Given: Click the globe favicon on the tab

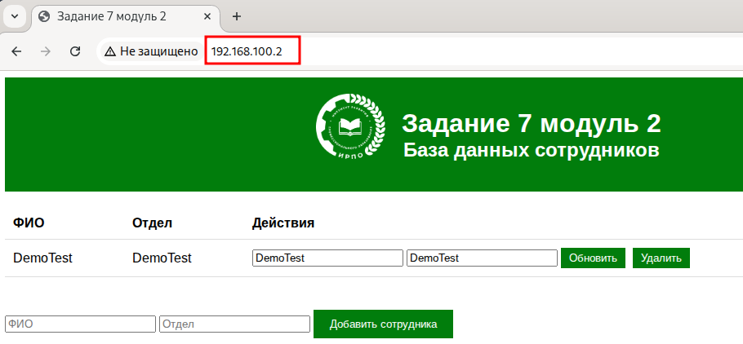Looking at the screenshot, I should click(x=45, y=16).
